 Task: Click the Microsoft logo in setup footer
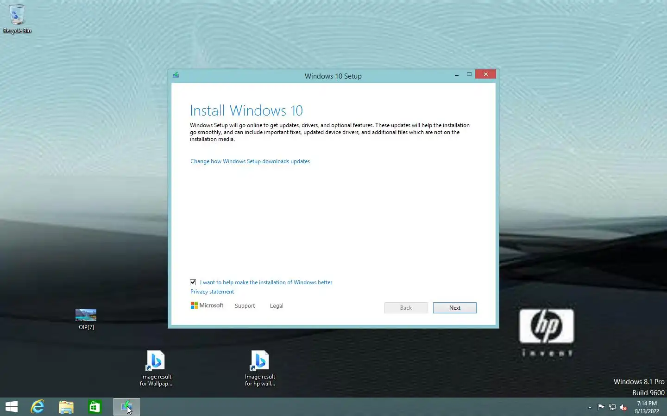pos(207,306)
